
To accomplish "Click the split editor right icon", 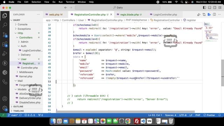I will click(214, 14).
